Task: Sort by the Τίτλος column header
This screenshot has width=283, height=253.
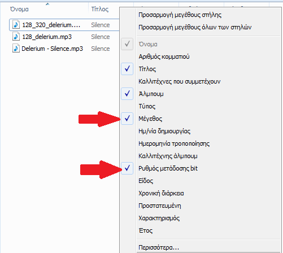Action: point(100,9)
